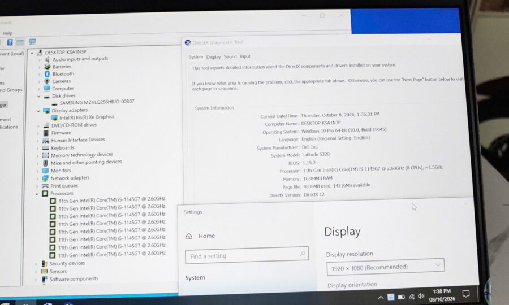
Task: Select the Memory technology devices icon
Action: pos(45,155)
